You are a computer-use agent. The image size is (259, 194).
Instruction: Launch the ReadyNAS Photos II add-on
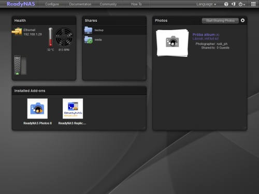37,109
